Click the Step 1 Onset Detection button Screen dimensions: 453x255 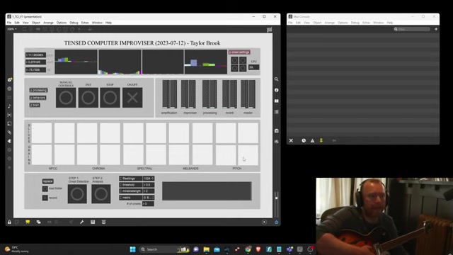click(77, 193)
